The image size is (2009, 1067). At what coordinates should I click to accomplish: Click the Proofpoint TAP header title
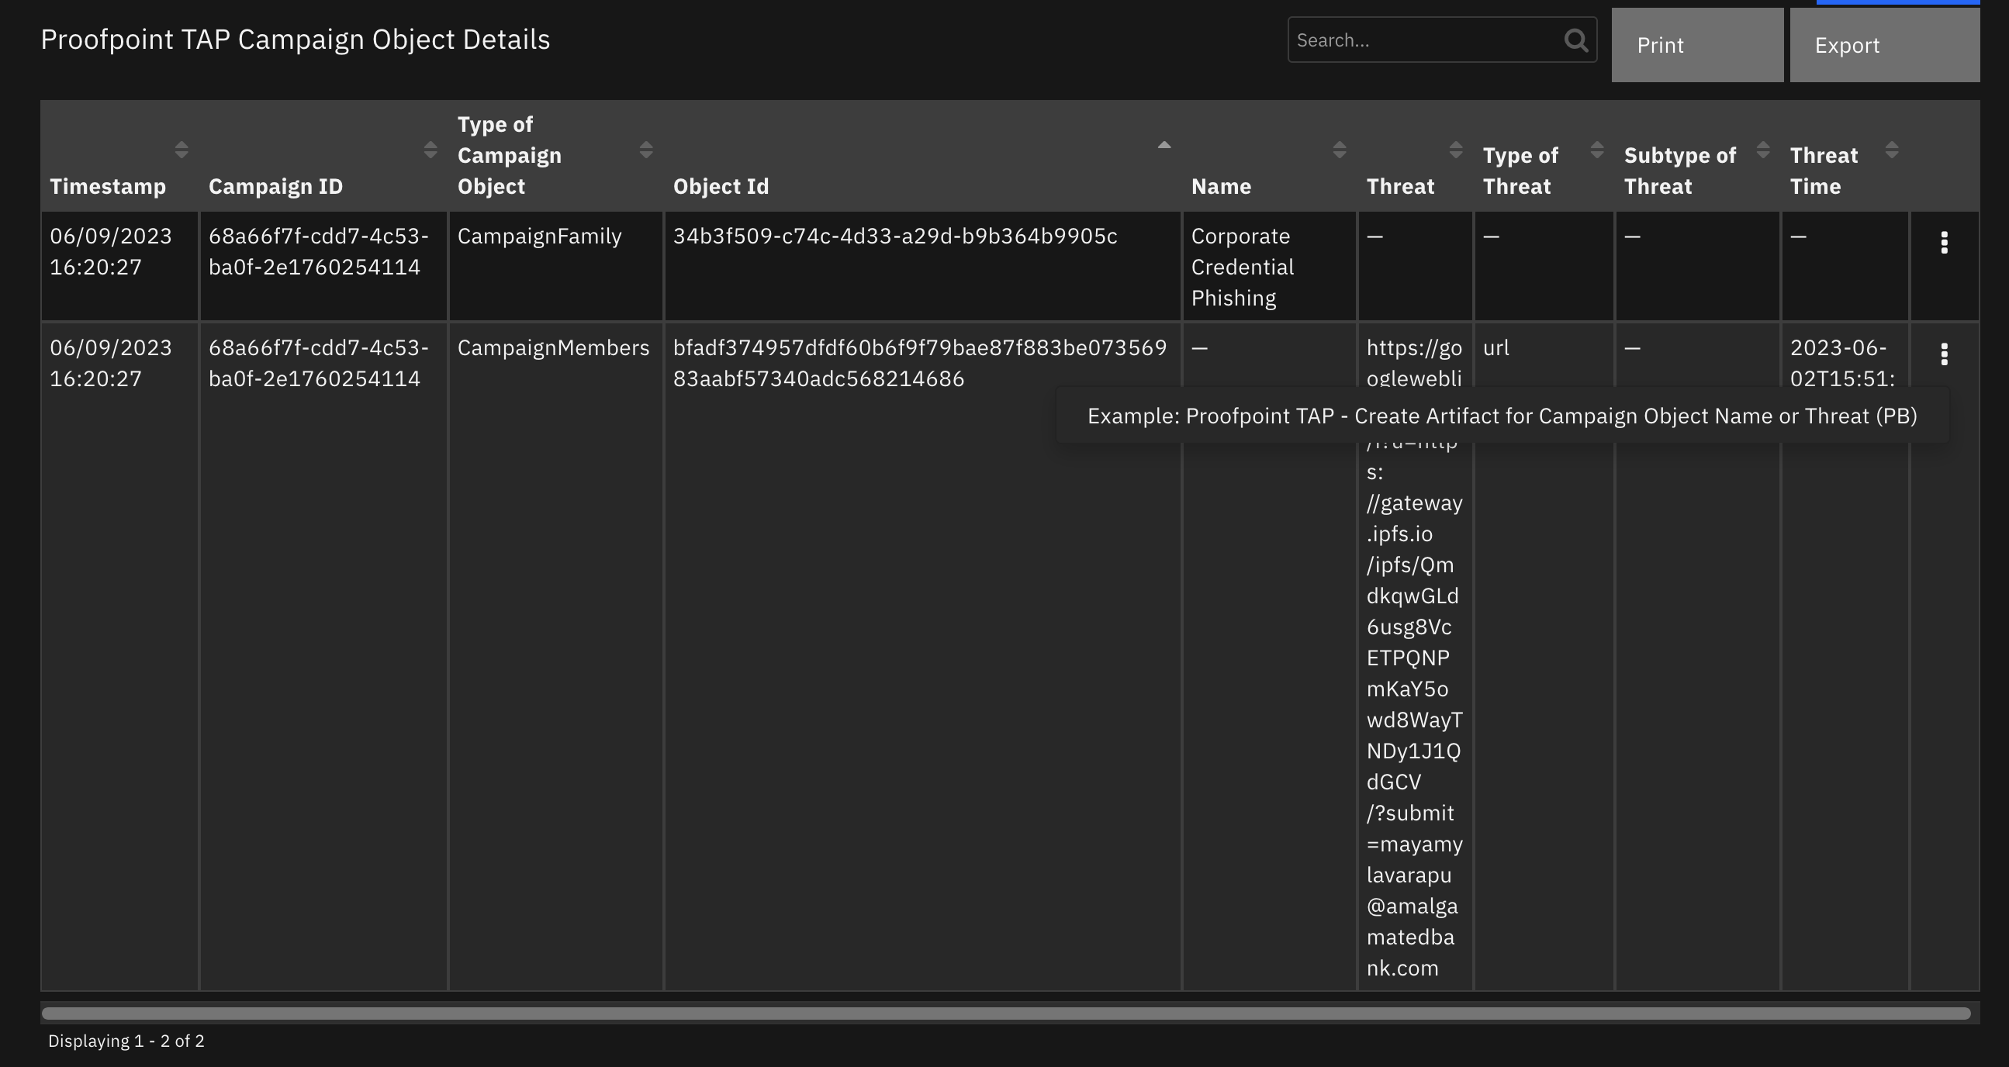point(295,39)
